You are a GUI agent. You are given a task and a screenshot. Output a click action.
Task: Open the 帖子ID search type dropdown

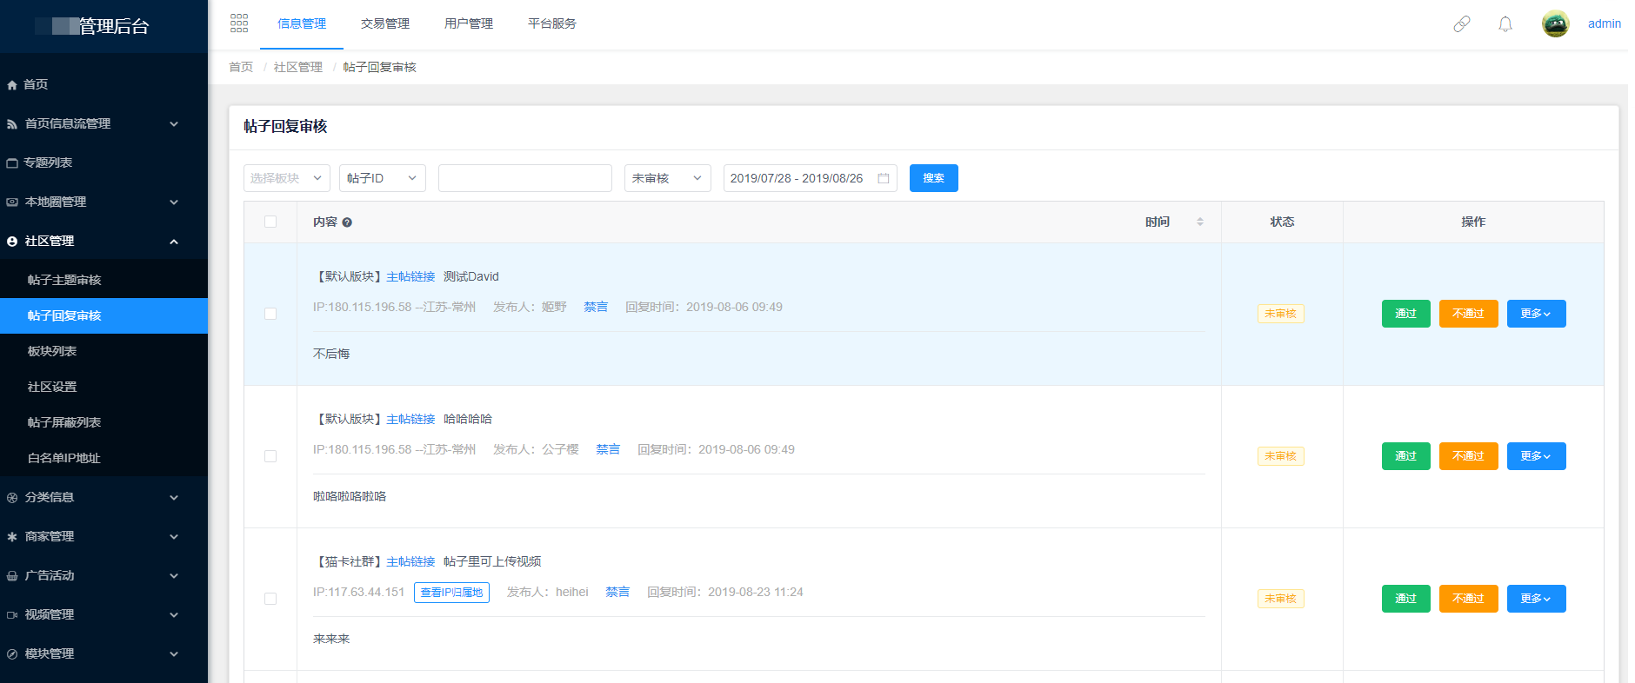pyautogui.click(x=383, y=178)
